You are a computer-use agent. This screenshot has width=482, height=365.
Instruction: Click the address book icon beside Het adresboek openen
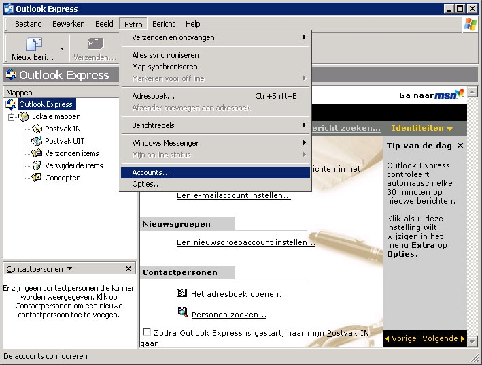[x=182, y=293]
